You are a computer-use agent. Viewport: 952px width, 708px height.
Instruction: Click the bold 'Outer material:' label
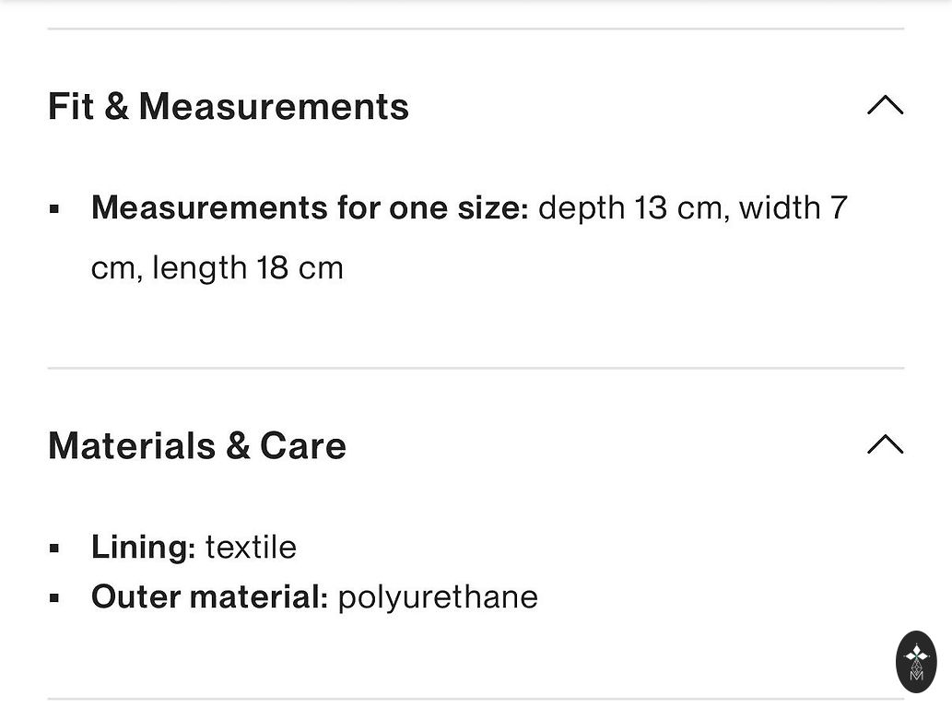click(209, 596)
